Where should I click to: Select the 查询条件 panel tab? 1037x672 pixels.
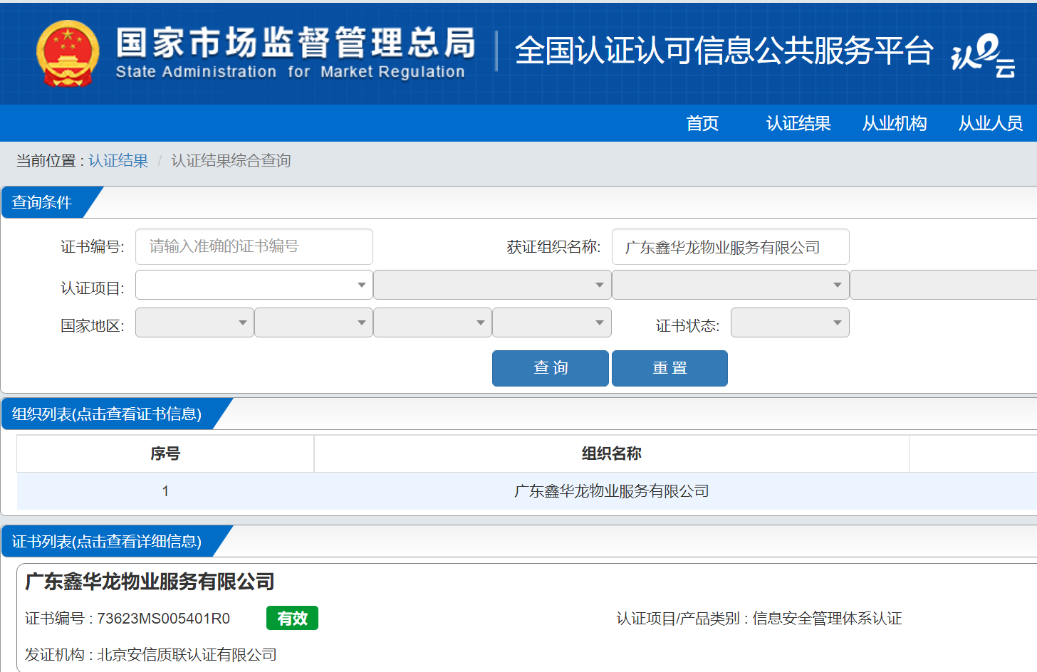[x=42, y=202]
